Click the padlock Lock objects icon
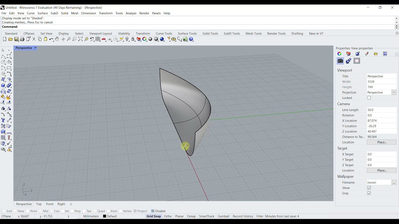Screen dimensions: 399x224 (x=133, y=39)
